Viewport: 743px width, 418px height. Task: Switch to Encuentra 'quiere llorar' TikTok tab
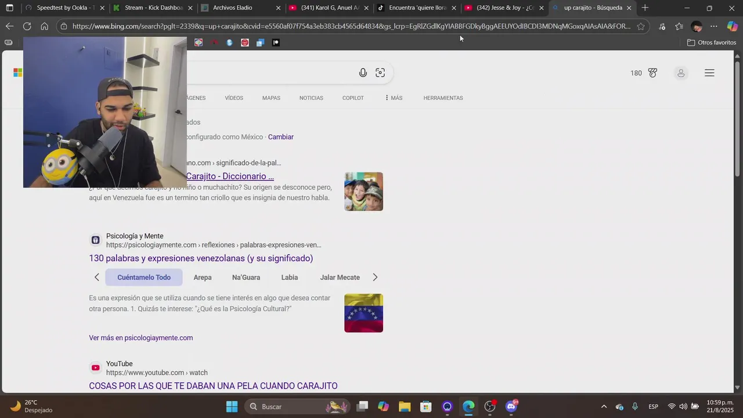[417, 8]
